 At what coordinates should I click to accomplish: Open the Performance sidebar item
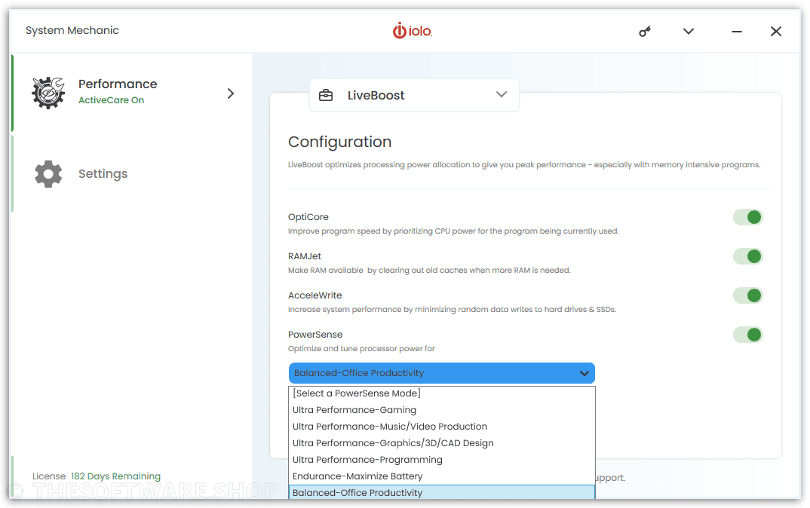tap(132, 93)
